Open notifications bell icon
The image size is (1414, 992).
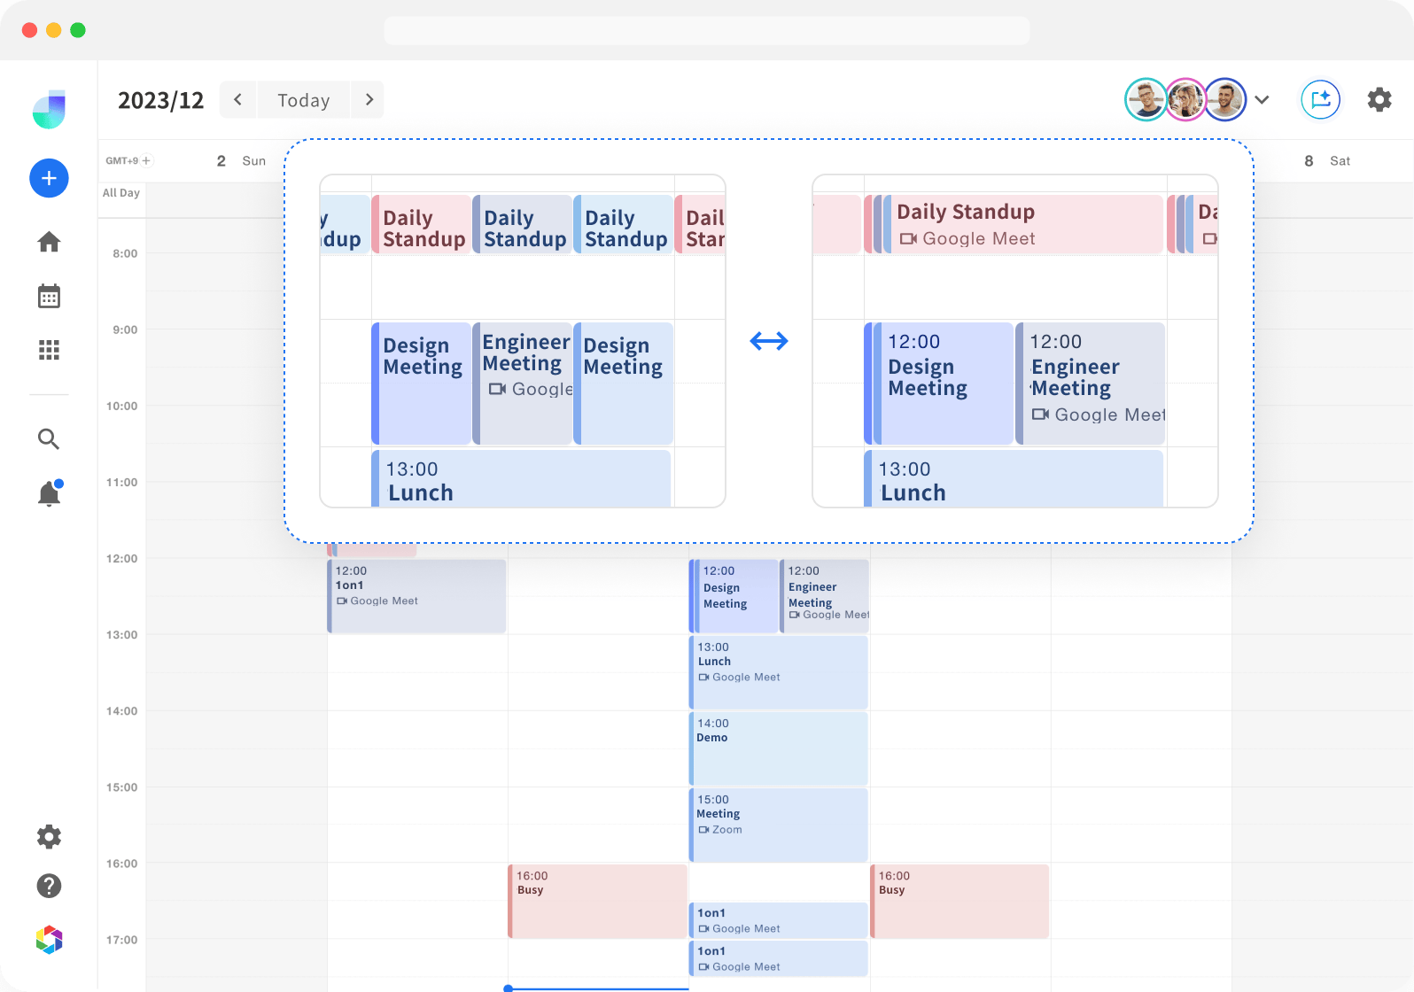pos(49,493)
